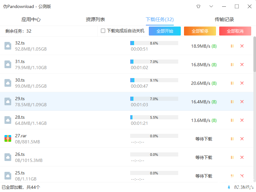Click remaining time 00:00:51 of 32.ts
This screenshot has height=192, width=256.
[x=139, y=49]
